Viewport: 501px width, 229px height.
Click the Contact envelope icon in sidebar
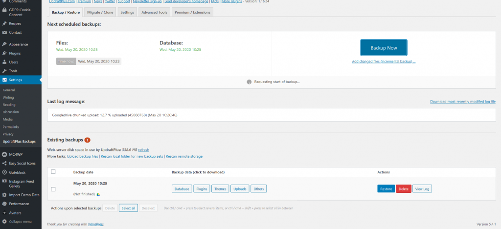click(x=4, y=33)
